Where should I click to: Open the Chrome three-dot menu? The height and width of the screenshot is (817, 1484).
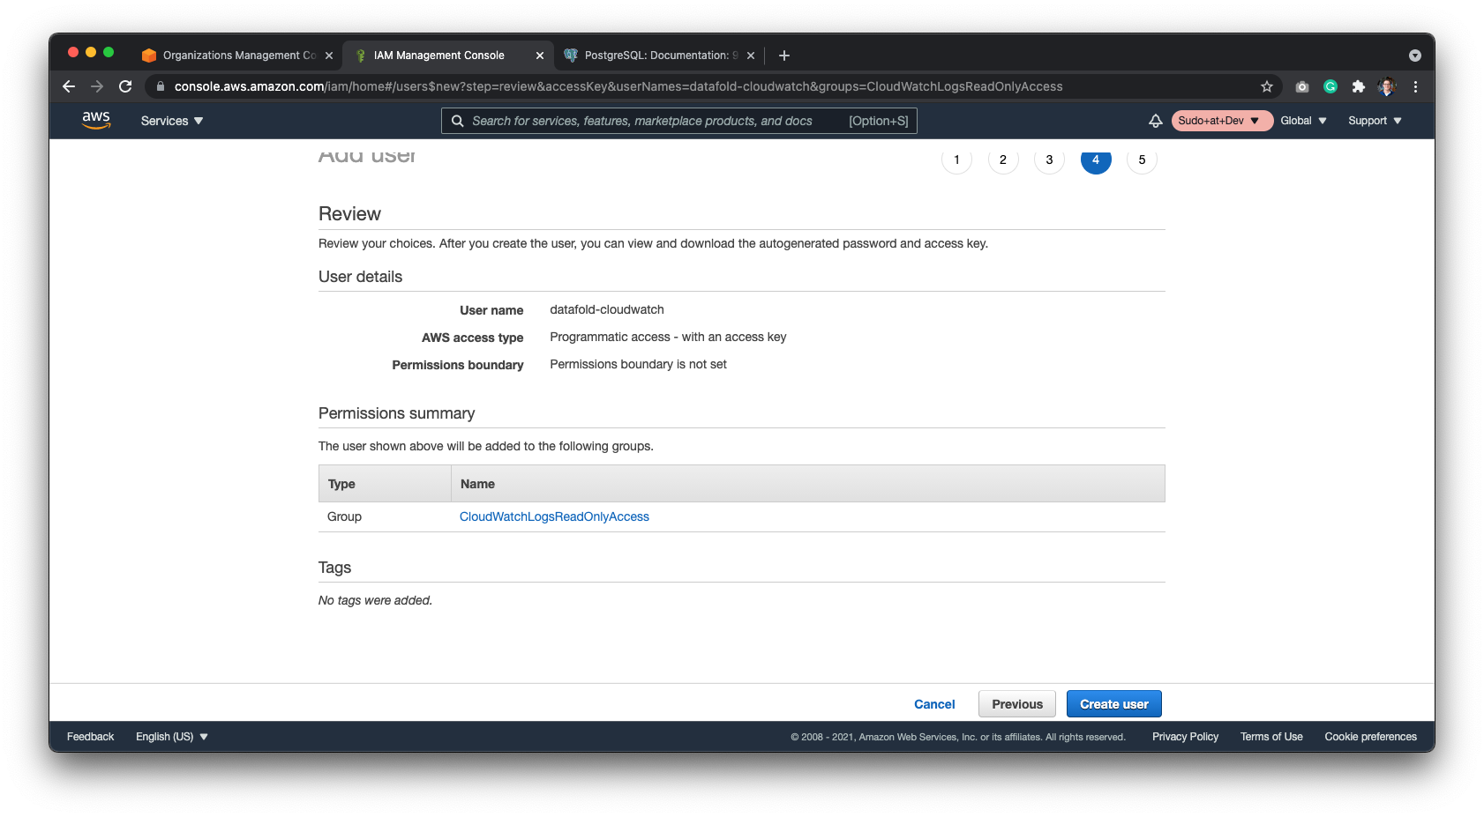(1415, 86)
